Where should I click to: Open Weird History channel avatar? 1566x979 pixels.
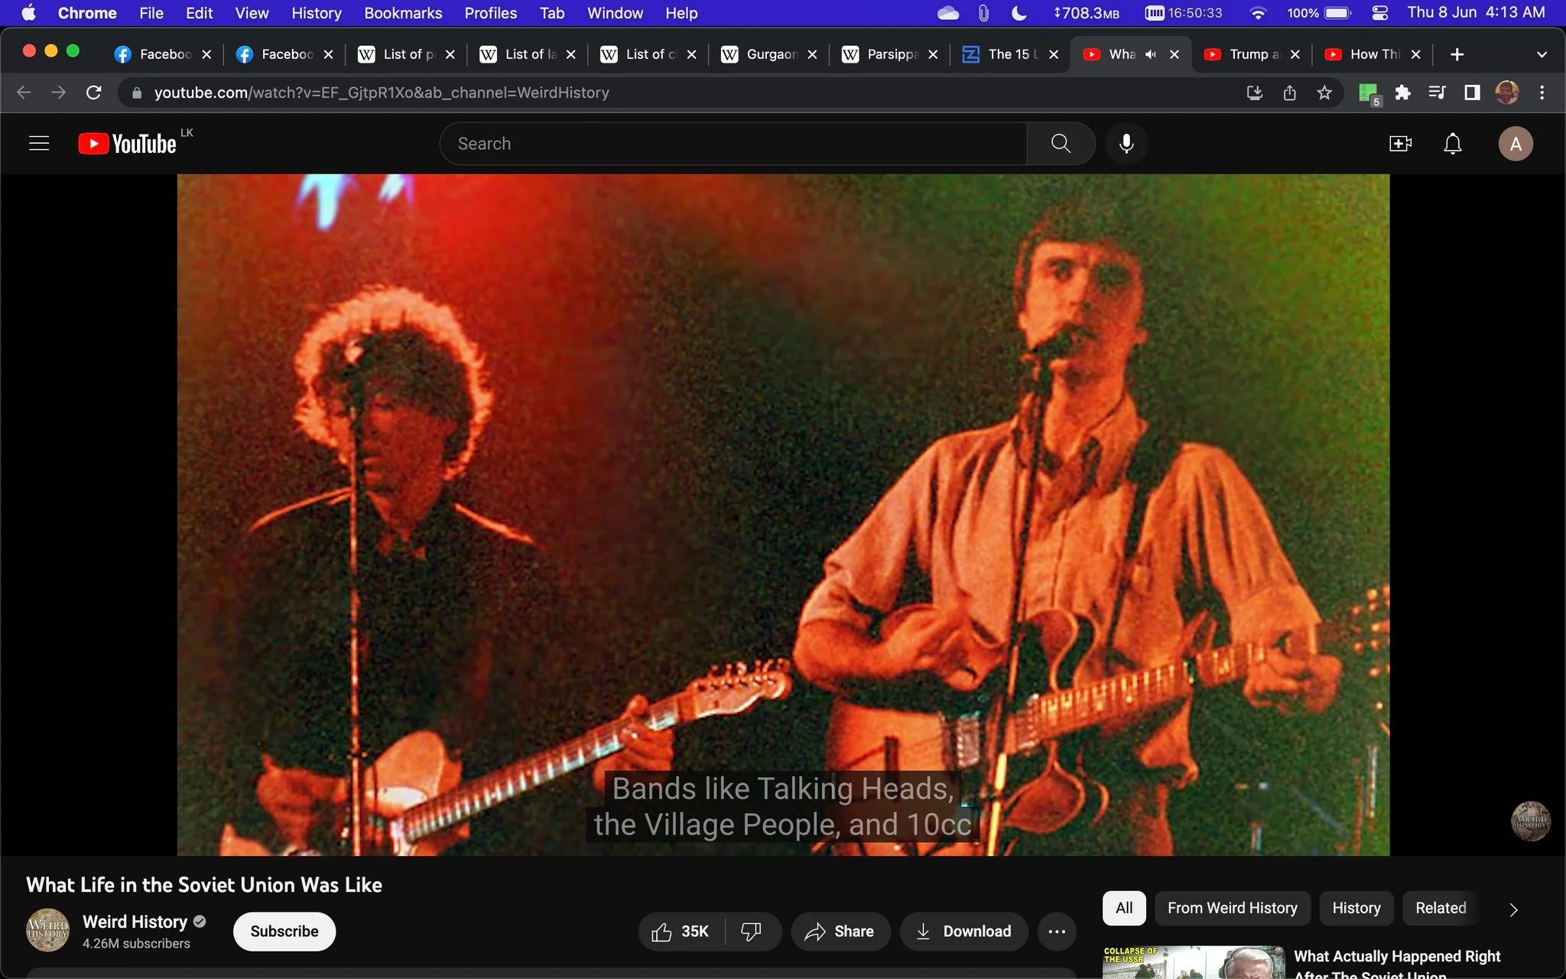[x=47, y=930]
